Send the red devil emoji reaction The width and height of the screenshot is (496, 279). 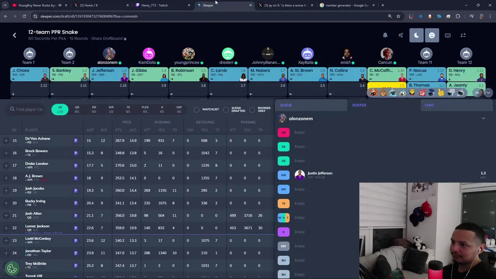pos(422,93)
